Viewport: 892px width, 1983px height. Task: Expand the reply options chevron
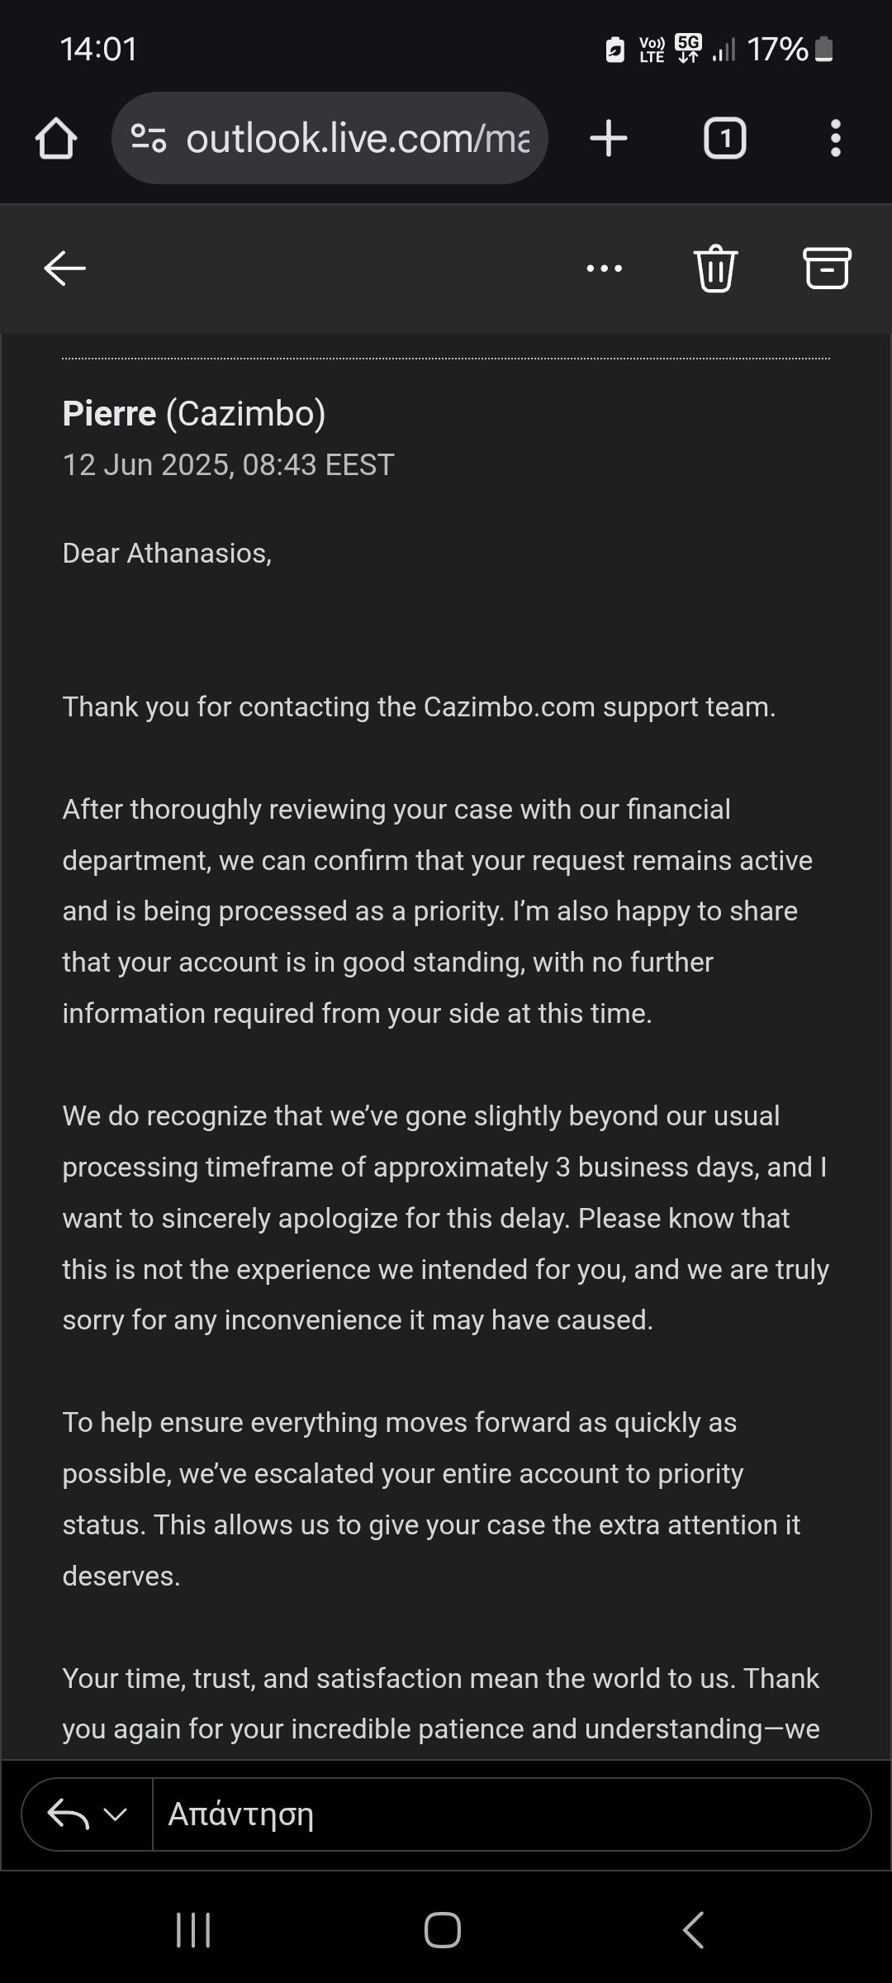(116, 1814)
